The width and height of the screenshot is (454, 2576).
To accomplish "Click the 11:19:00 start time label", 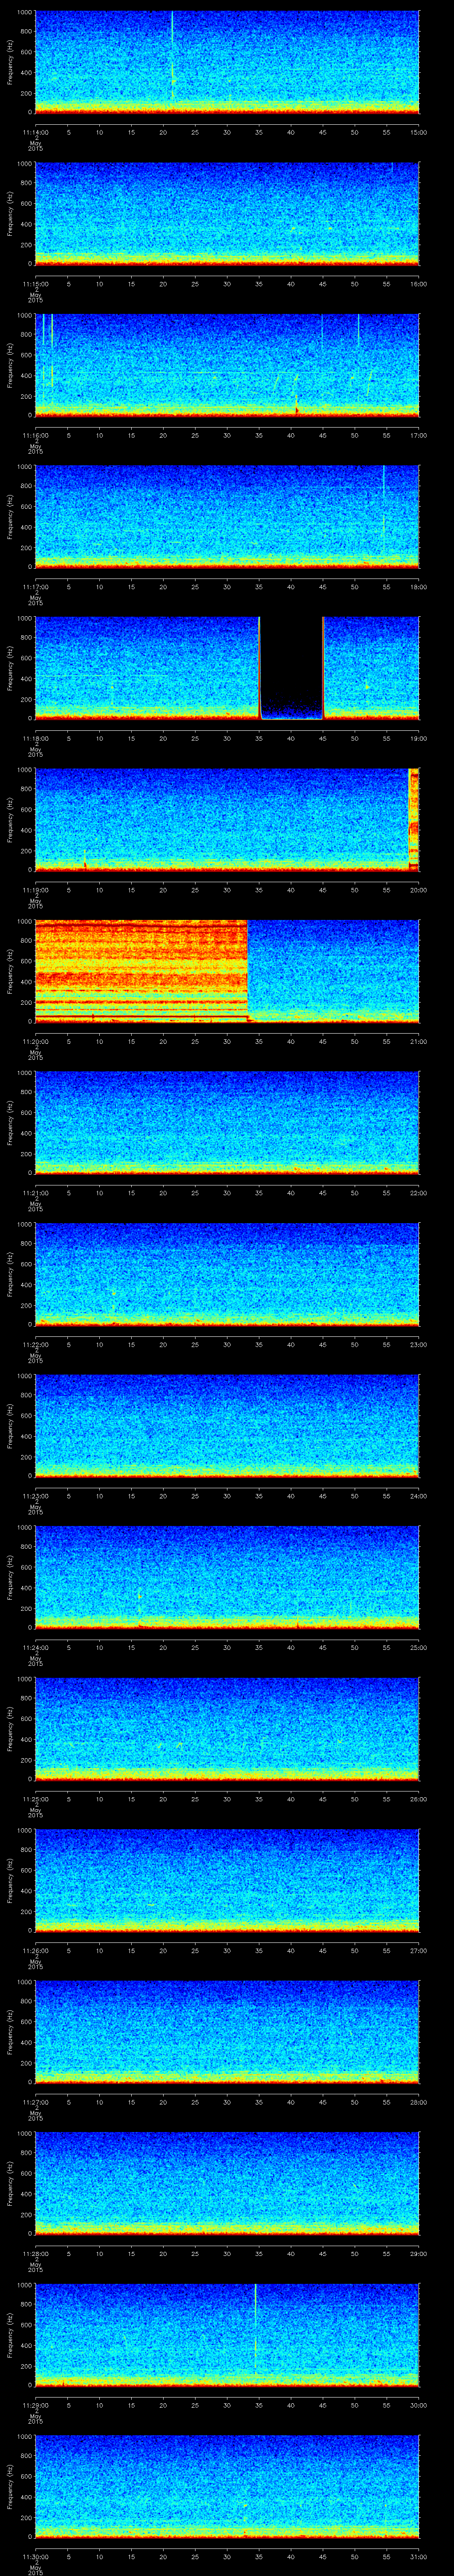I will pos(35,890).
